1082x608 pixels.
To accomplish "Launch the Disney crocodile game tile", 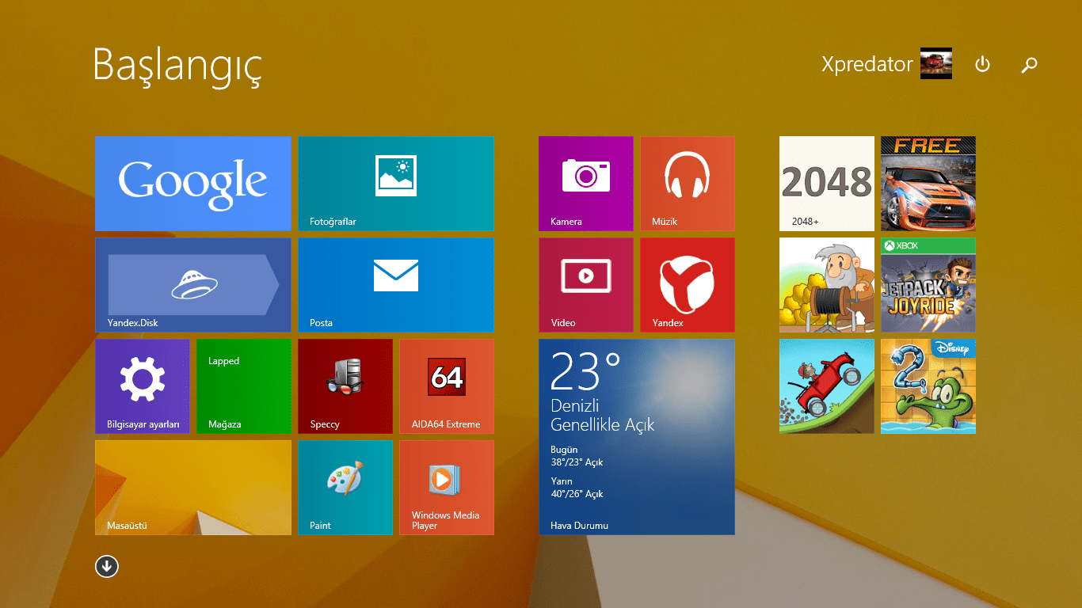I will click(928, 386).
